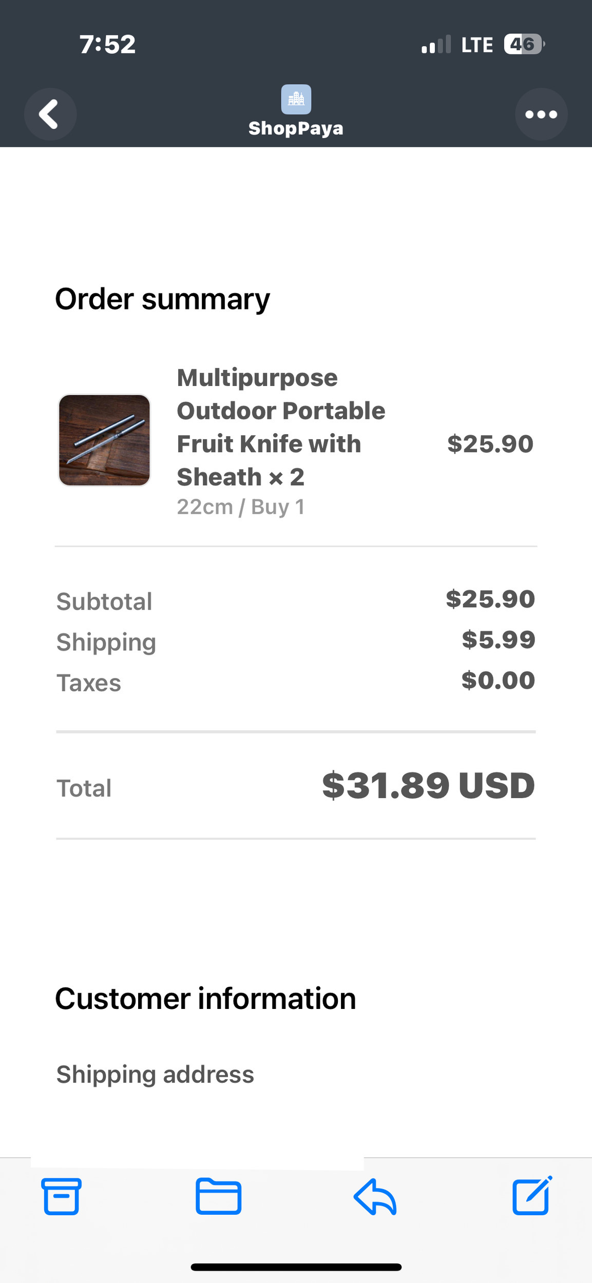The height and width of the screenshot is (1283, 592).
Task: Reply using the reply arrow icon
Action: [x=375, y=1196]
